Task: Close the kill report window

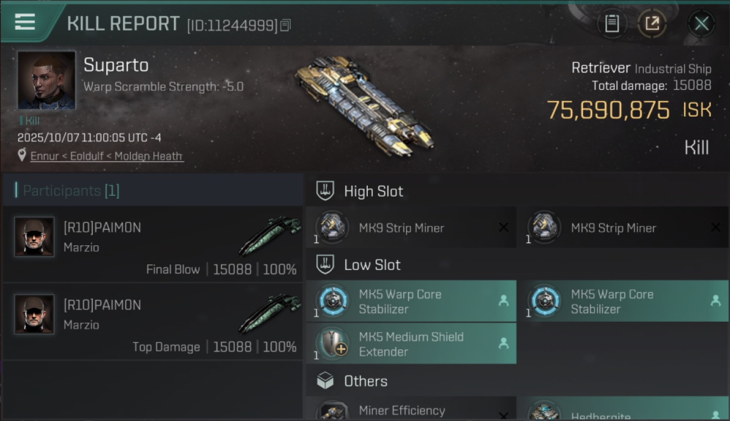Action: click(701, 24)
